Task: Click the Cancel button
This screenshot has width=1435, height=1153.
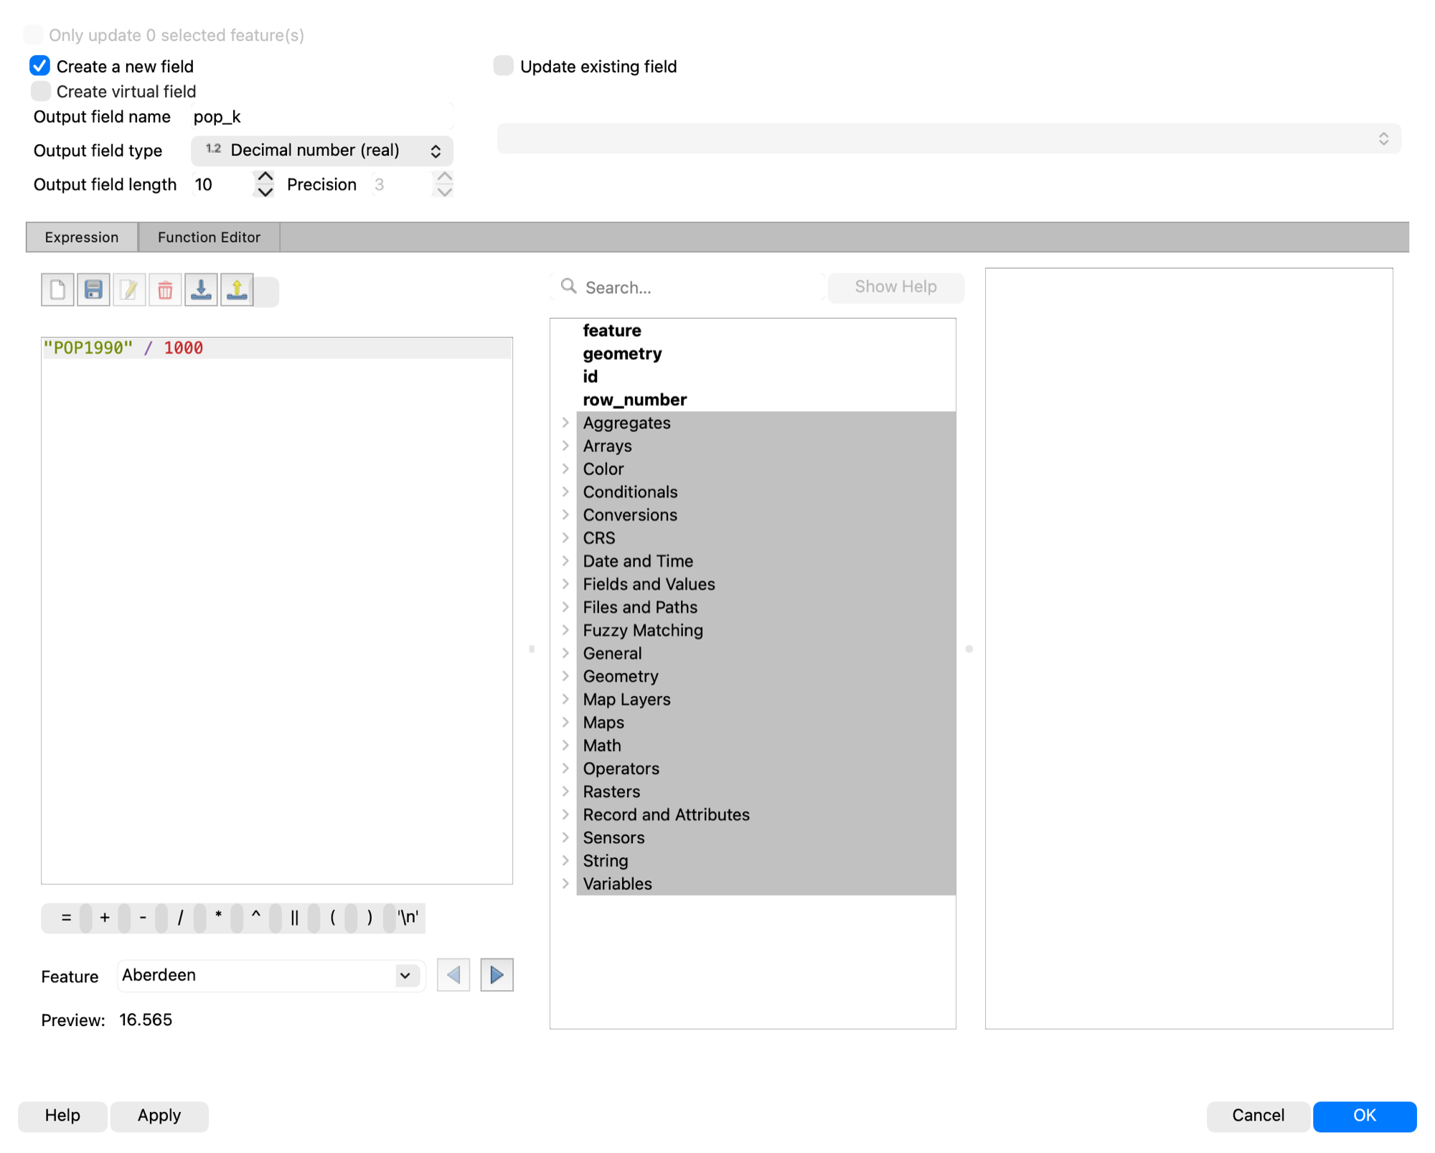Action: tap(1258, 1116)
